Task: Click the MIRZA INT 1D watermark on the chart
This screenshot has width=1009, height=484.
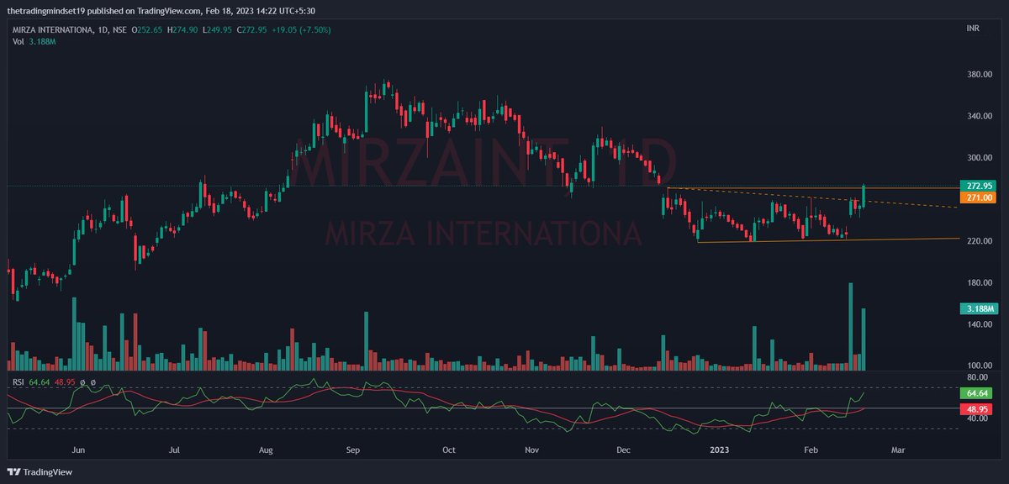Action: (492, 160)
